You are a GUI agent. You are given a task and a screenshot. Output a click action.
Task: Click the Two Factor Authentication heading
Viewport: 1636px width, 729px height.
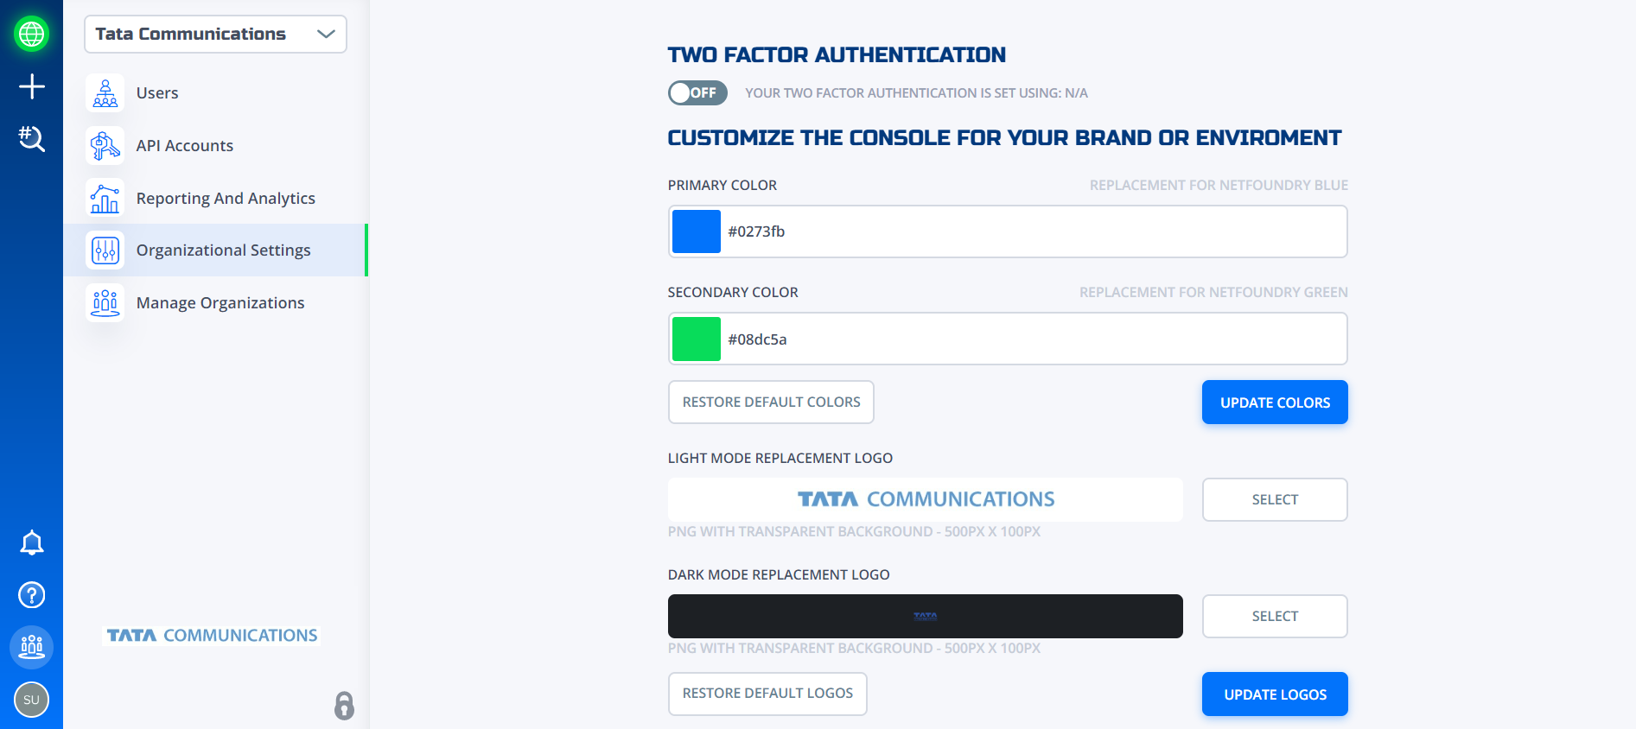(837, 55)
